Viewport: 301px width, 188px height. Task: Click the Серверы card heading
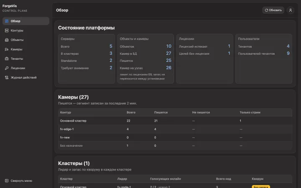68,39
